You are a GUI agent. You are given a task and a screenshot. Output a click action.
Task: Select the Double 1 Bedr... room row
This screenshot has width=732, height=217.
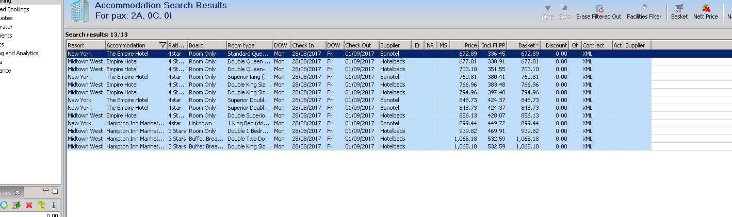[x=359, y=131]
